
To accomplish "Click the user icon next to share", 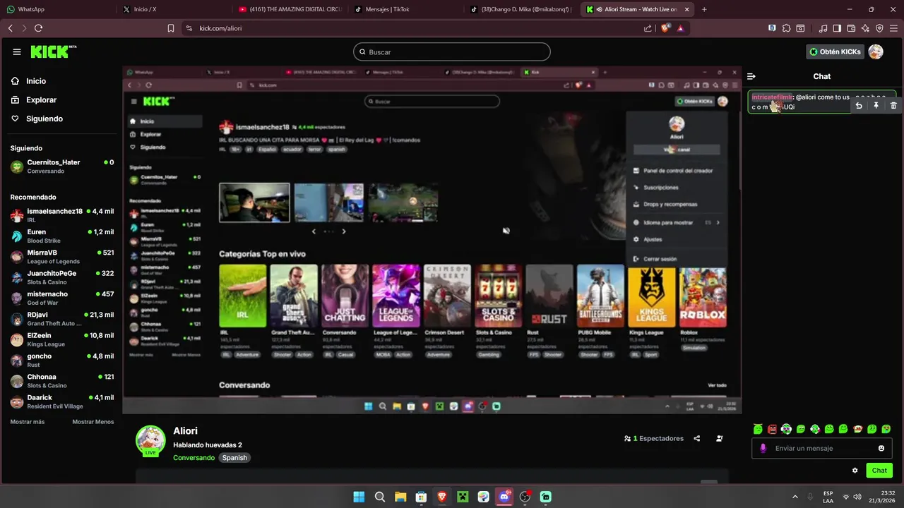I will pyautogui.click(x=720, y=438).
